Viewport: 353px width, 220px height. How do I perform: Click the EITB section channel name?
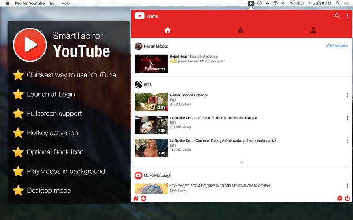(148, 84)
